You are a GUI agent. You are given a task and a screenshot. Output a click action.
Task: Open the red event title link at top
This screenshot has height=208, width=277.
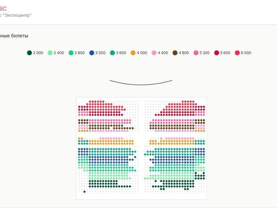click(x=3, y=9)
